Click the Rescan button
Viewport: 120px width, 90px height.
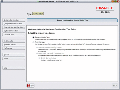click(14, 55)
